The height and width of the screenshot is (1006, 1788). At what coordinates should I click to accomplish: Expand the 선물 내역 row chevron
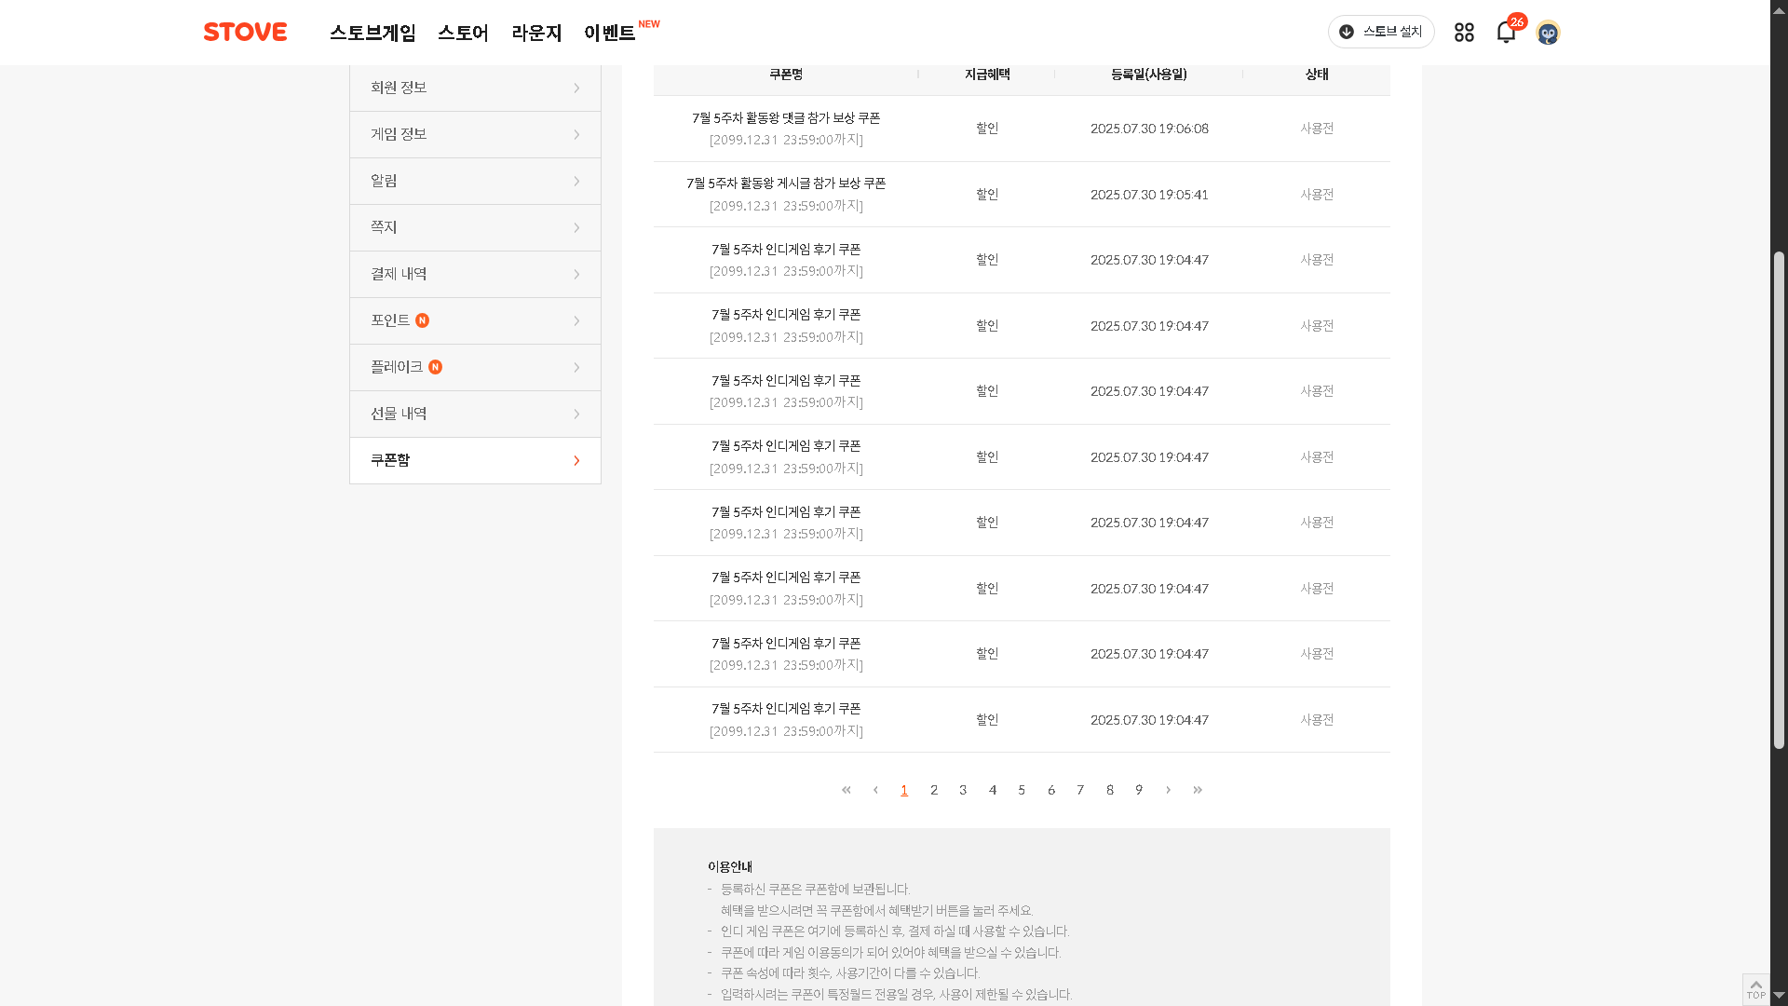pyautogui.click(x=576, y=415)
